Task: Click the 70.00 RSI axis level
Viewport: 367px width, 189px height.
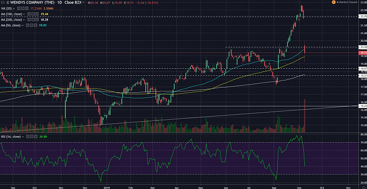Action: pos(363,142)
